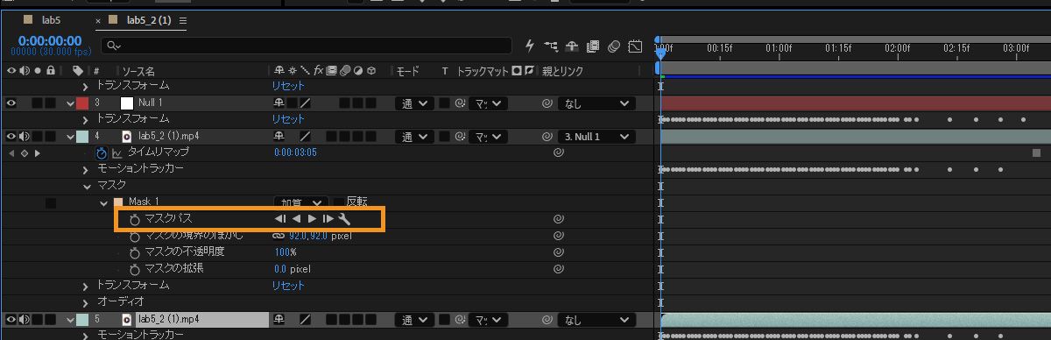This screenshot has height=340, width=1051.
Task: Expand the オーディオ group
Action: [86, 302]
